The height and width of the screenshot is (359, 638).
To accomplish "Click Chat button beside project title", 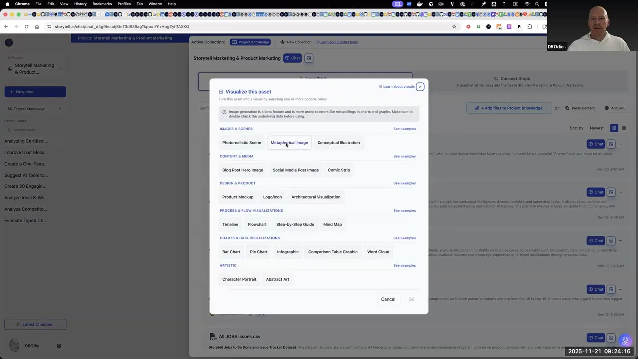I will click(x=292, y=58).
